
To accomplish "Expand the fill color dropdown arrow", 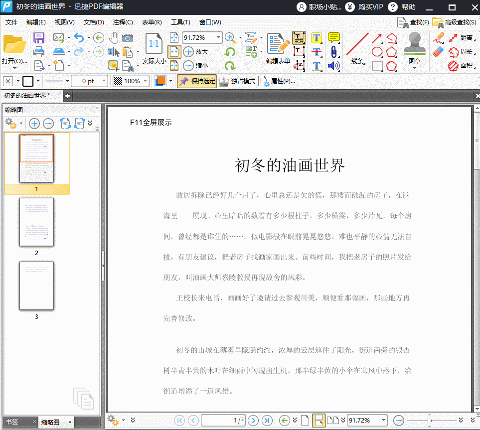I will pyautogui.click(x=170, y=81).
